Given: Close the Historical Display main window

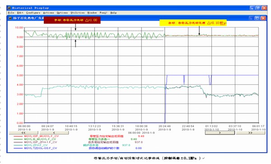Looking at the screenshot, I should point(264,8).
